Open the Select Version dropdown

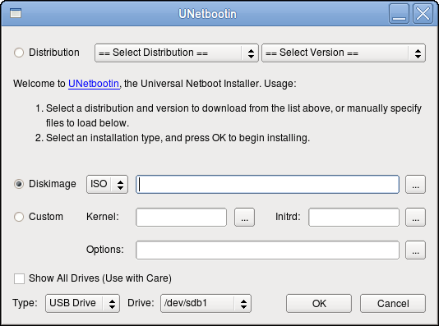(344, 53)
